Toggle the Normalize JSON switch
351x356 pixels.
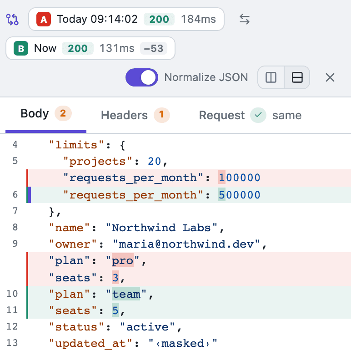tap(142, 77)
